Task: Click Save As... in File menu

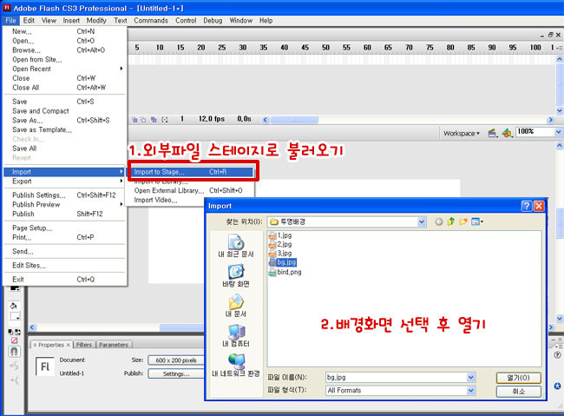Action: point(64,121)
